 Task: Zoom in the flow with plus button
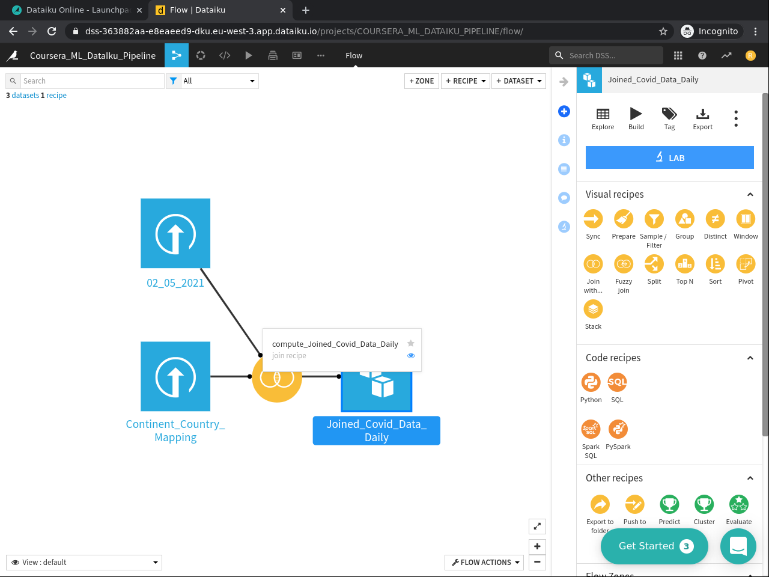click(537, 546)
